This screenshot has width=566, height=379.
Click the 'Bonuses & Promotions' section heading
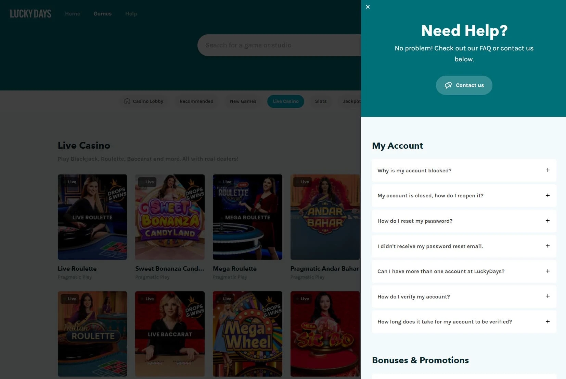click(x=420, y=360)
